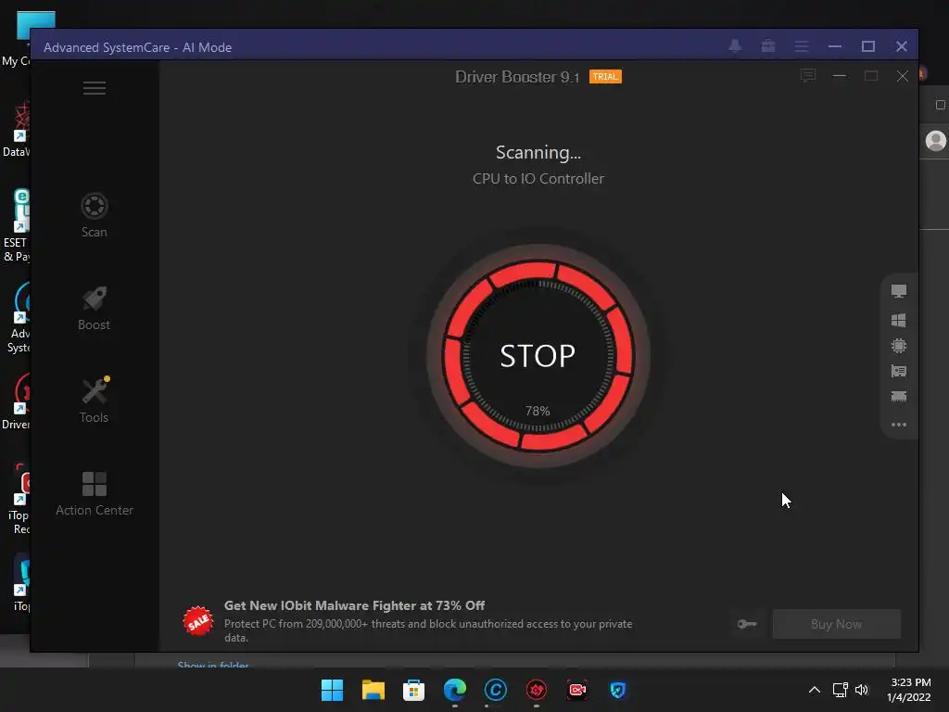Open Microsoft Store from taskbar
The width and height of the screenshot is (949, 712).
(414, 690)
